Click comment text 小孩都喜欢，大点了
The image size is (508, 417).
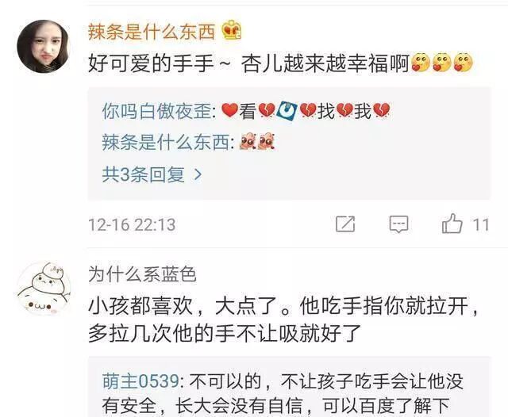[183, 306]
